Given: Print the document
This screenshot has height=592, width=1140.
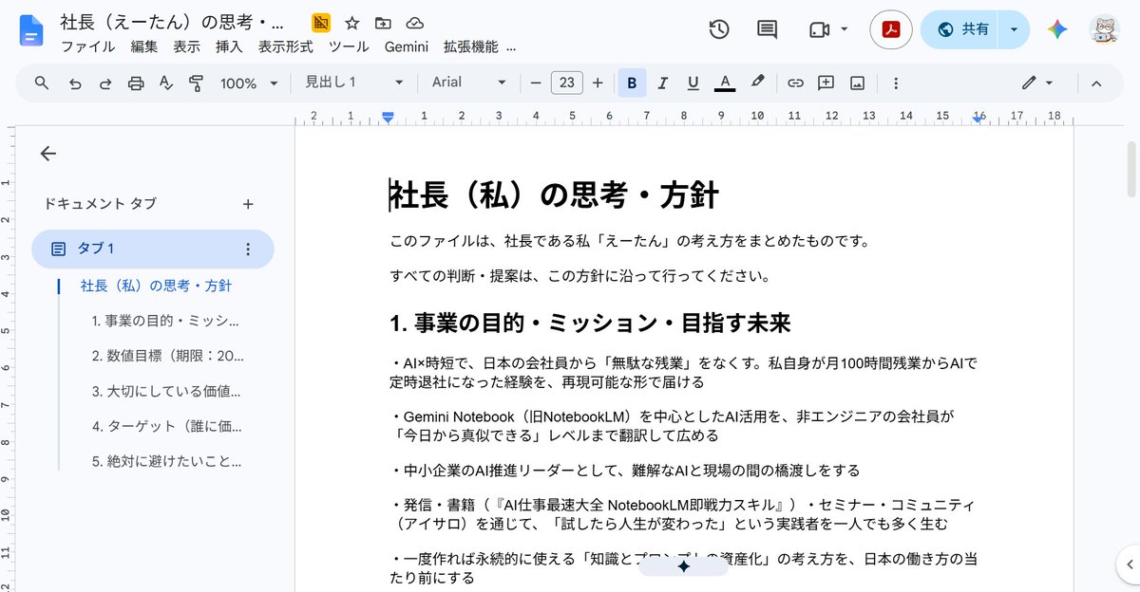Looking at the screenshot, I should point(136,83).
